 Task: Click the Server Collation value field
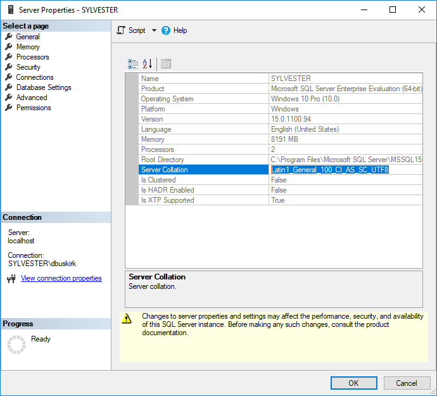point(345,170)
